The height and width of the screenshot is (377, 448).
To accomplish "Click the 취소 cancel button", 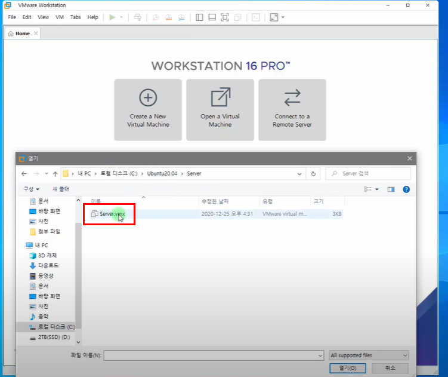I will pyautogui.click(x=390, y=368).
